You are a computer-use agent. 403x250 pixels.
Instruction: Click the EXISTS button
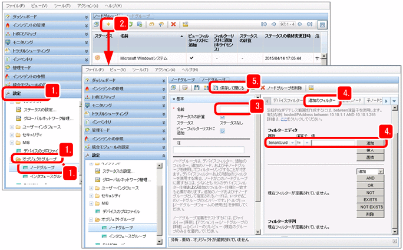coord(370,200)
